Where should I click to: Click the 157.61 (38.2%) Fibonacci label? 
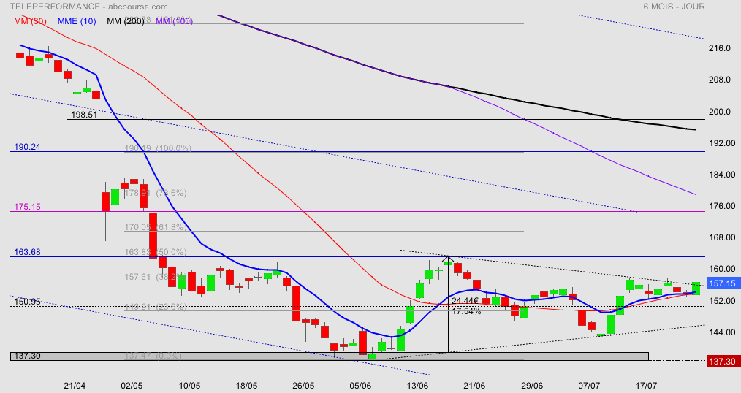pos(156,277)
